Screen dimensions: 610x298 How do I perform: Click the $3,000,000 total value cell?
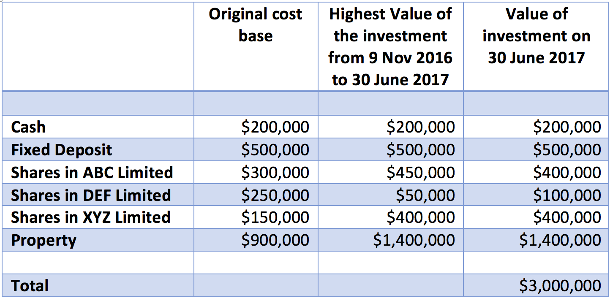pyautogui.click(x=560, y=286)
